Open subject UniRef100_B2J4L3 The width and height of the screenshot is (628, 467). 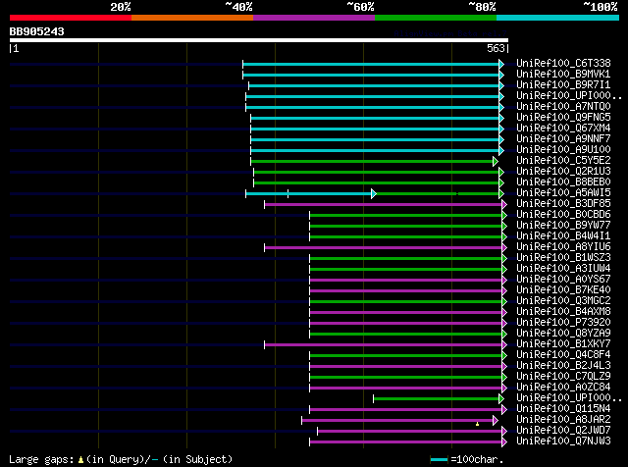(x=563, y=366)
